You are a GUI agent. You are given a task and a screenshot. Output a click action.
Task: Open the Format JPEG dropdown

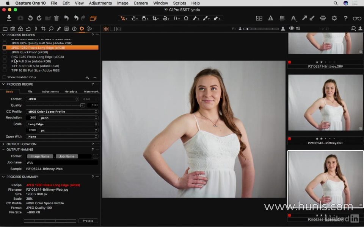(52, 99)
